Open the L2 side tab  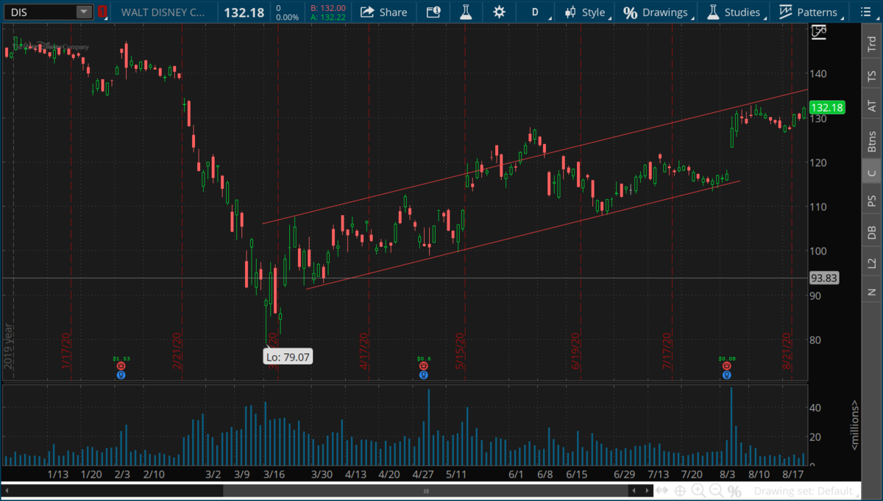(872, 262)
